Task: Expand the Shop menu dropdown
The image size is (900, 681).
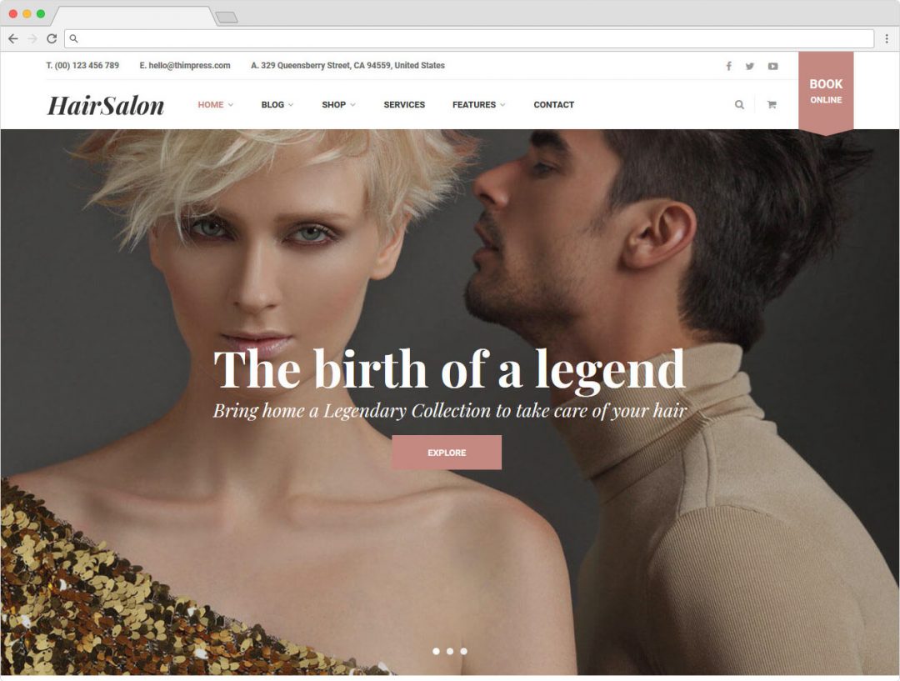Action: 338,104
